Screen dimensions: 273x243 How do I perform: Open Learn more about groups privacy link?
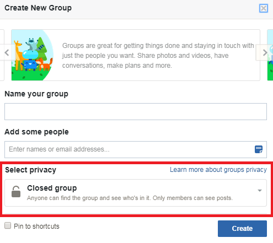coord(218,170)
